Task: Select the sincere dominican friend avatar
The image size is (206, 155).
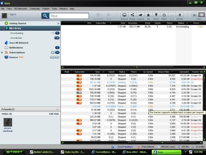Action: 8,122
